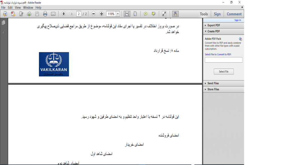Viewport: 293px width, 165px height.
Task: Open page thumbnails panel in sidebar
Action: [3, 23]
